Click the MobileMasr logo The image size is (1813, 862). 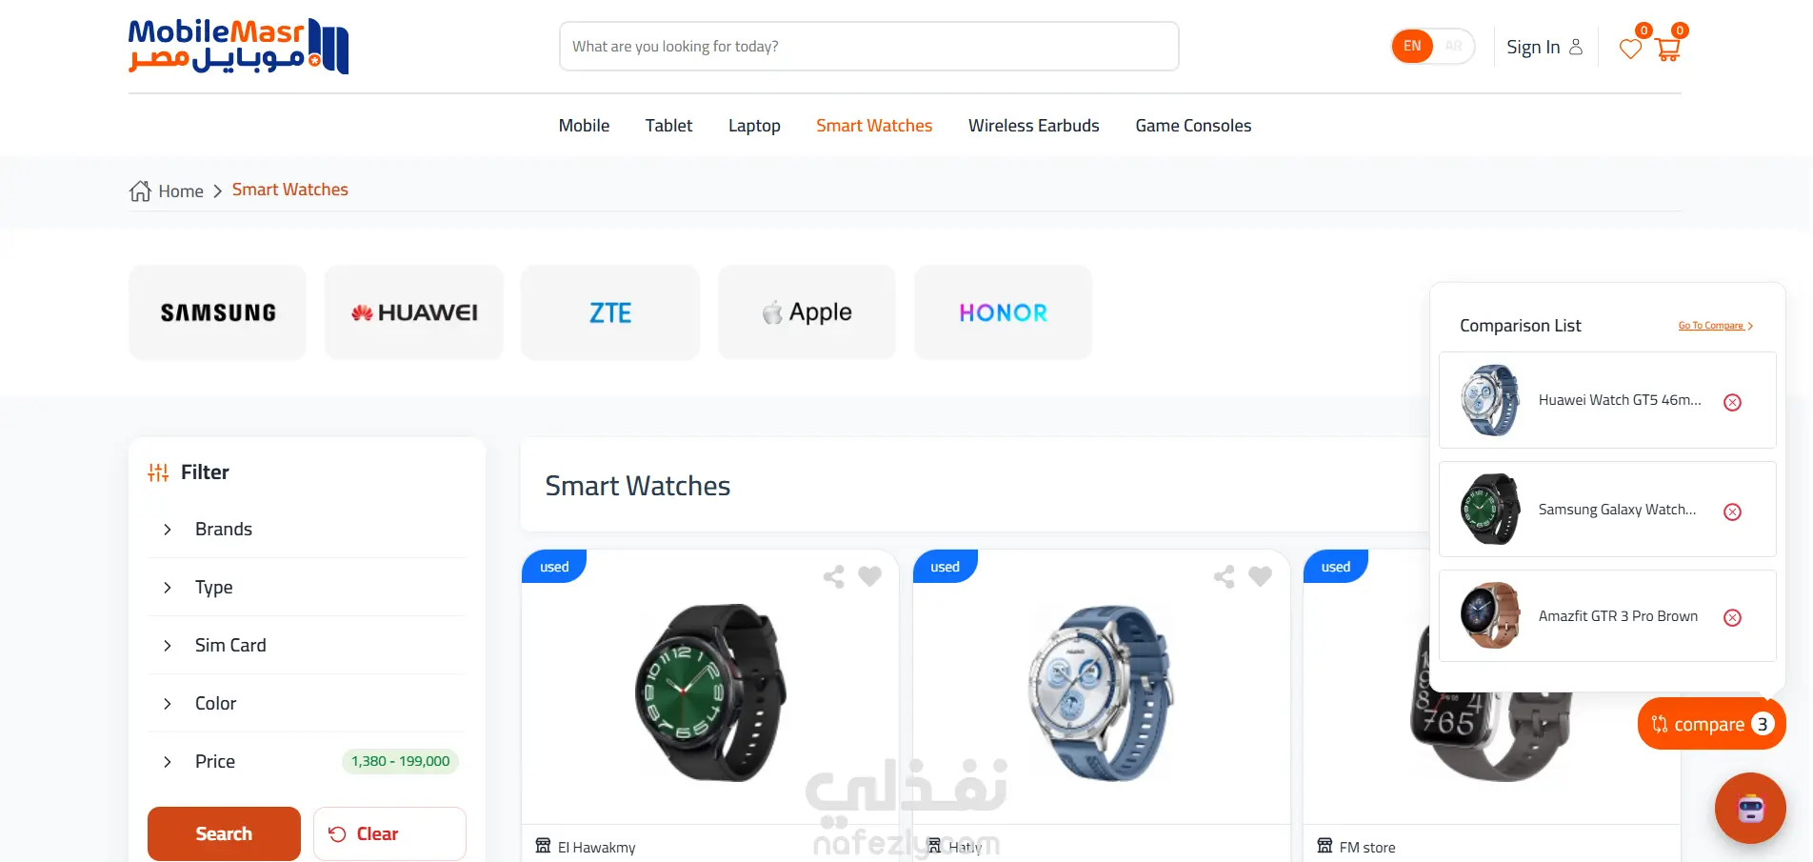tap(239, 46)
